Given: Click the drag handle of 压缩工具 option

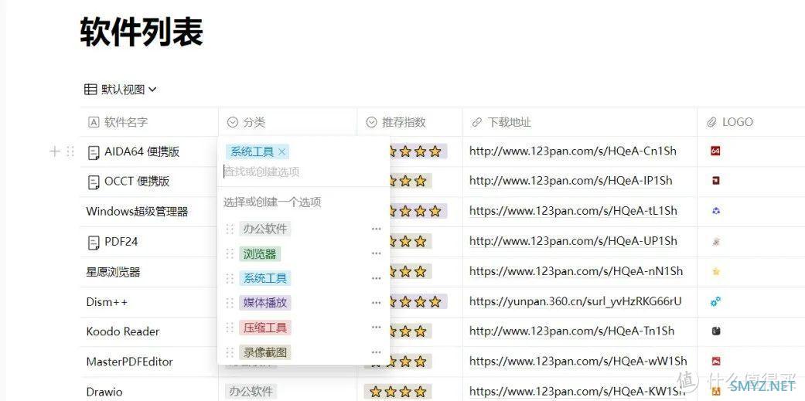Looking at the screenshot, I should 230,328.
